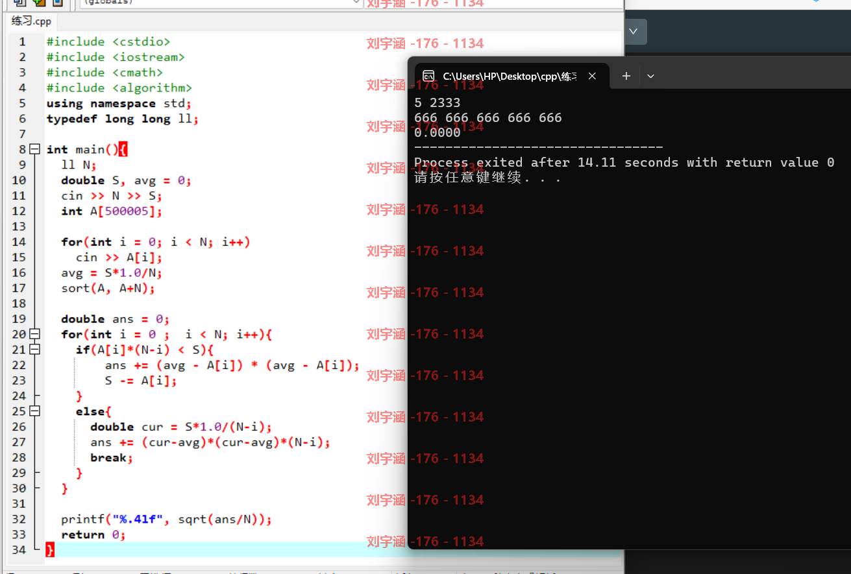Close the terminal tab with the X

(x=592, y=76)
